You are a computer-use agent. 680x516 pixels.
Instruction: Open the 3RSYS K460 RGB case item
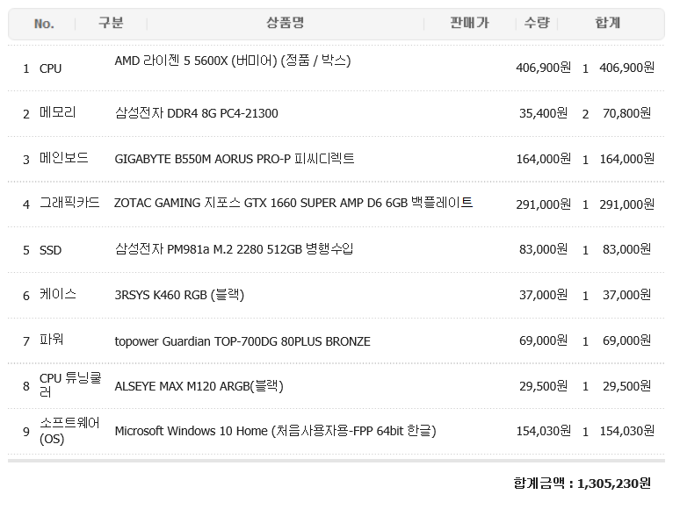(x=179, y=295)
